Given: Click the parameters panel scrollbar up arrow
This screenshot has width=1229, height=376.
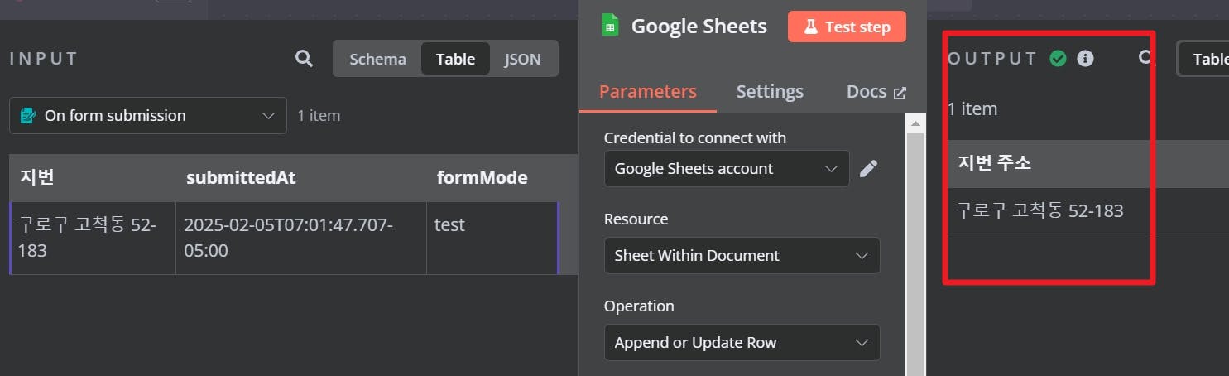Looking at the screenshot, I should [x=915, y=123].
